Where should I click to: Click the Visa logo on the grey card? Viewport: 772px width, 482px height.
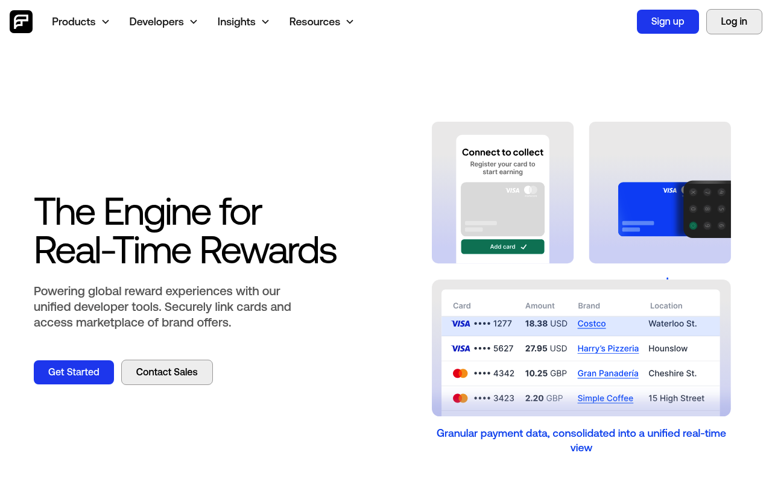point(512,190)
